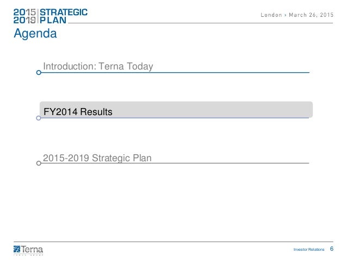The width and height of the screenshot is (347, 260).
Task: Click the circle bullet beside Introduction
Action: click(x=38, y=72)
